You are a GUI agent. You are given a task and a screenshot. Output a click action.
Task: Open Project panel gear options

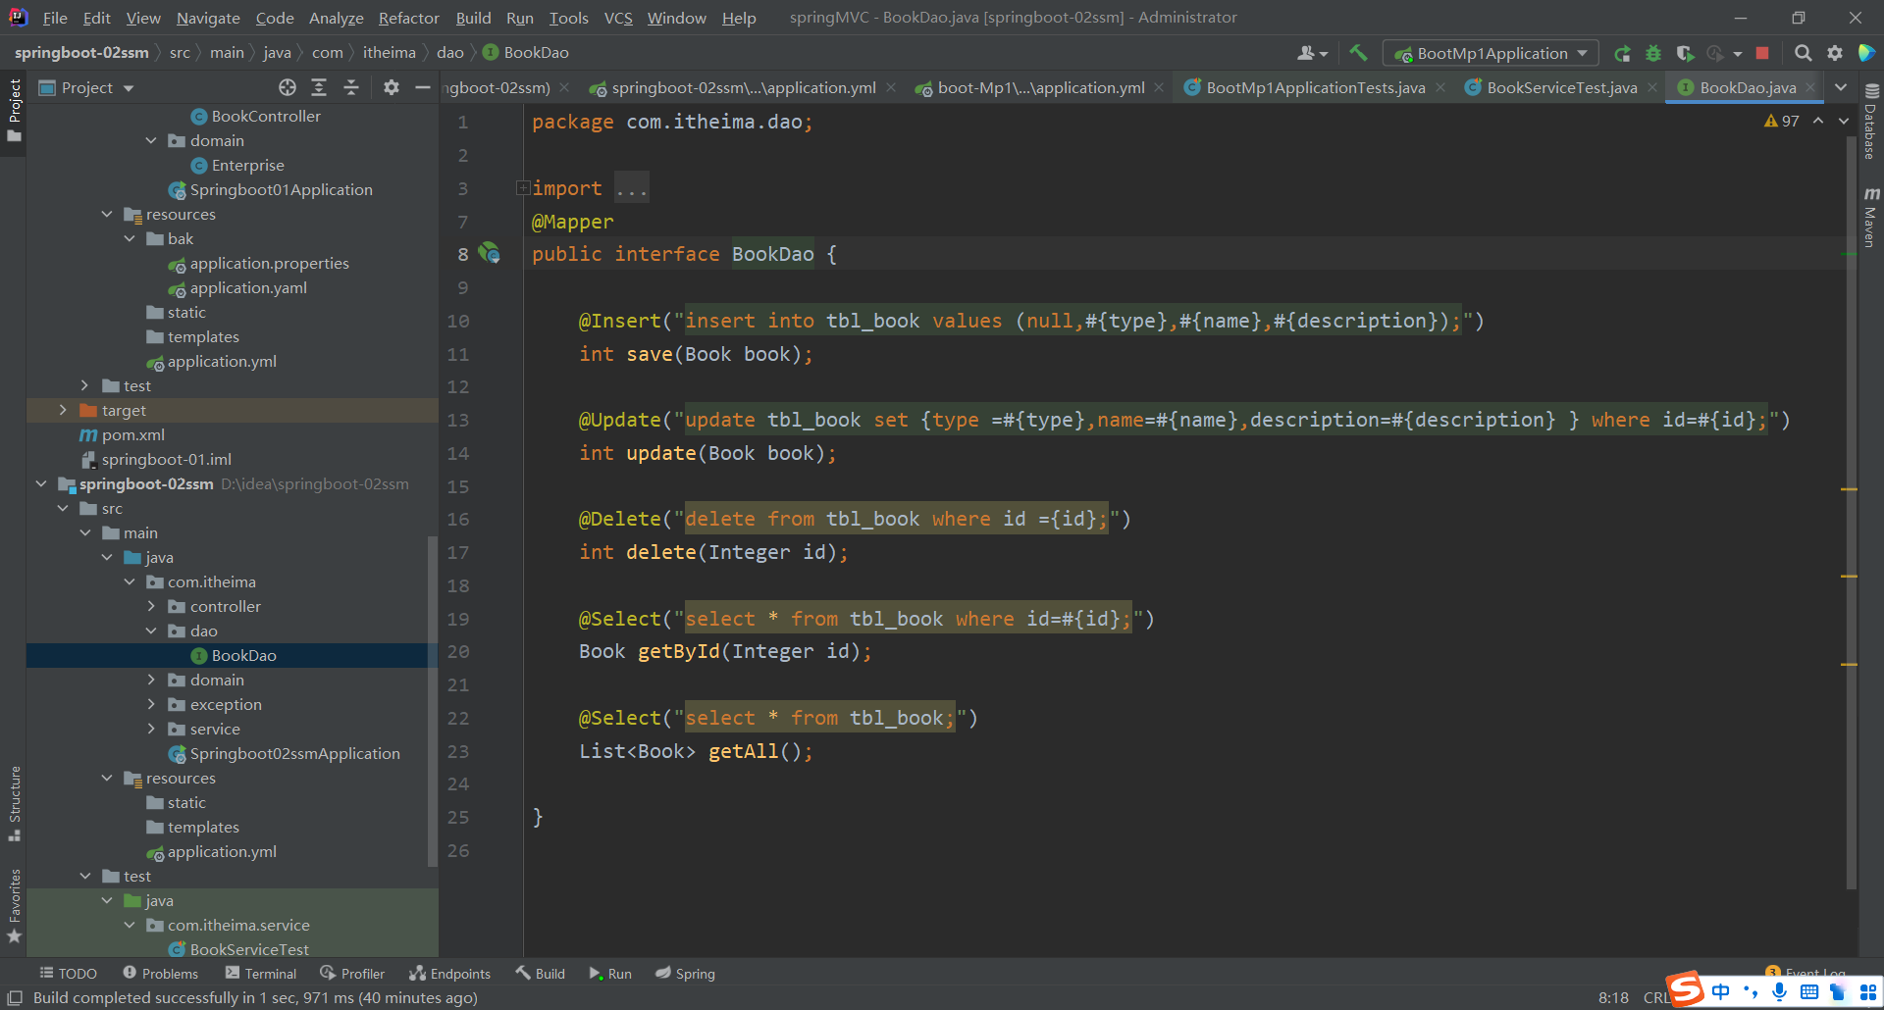coord(391,88)
